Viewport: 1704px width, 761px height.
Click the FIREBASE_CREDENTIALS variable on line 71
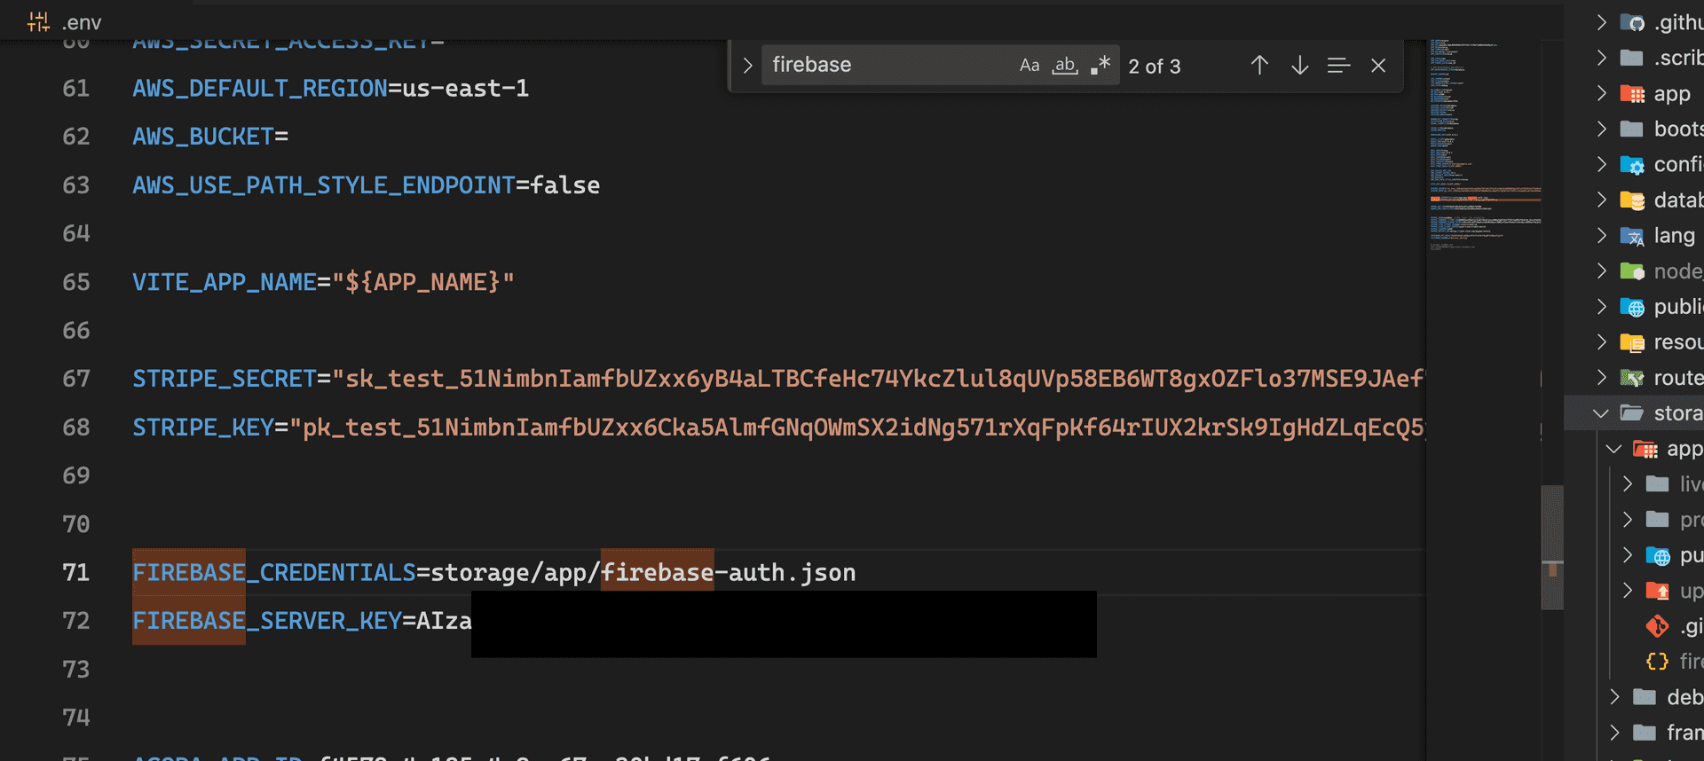(x=274, y=573)
